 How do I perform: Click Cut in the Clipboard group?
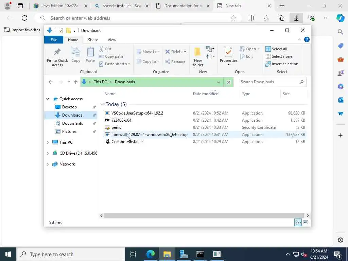(105, 49)
